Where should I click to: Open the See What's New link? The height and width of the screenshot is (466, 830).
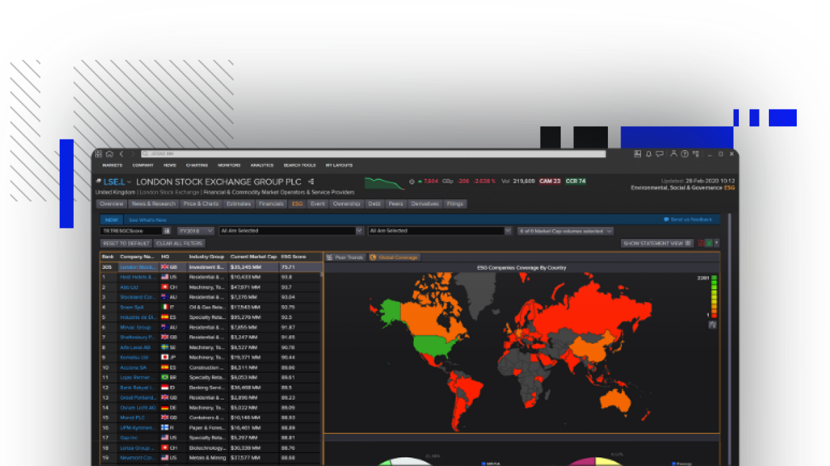click(x=148, y=220)
